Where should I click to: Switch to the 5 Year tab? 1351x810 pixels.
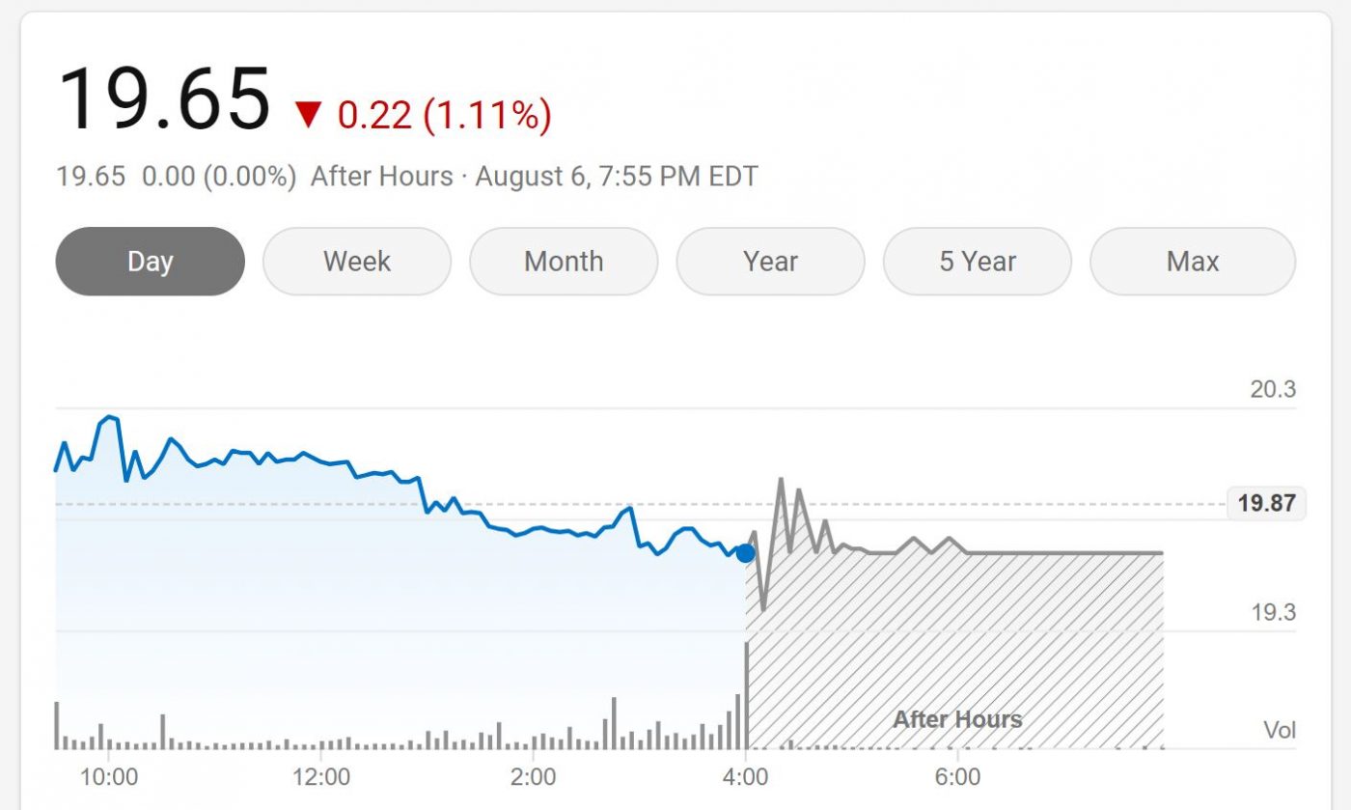(978, 261)
